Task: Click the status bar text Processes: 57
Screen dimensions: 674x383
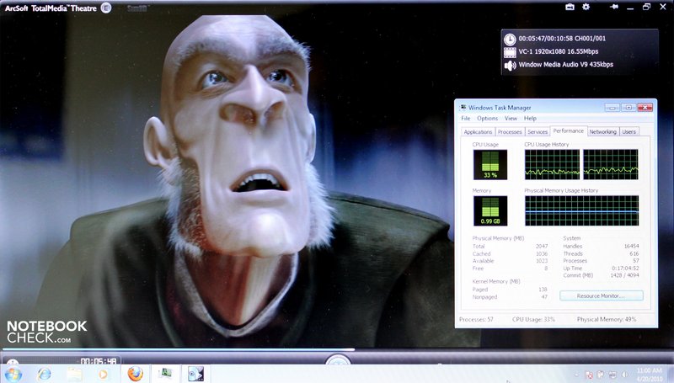Action: tap(476, 320)
